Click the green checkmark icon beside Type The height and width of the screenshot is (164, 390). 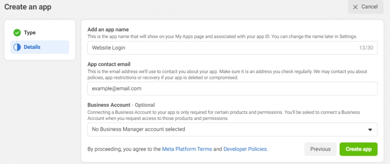tap(17, 33)
